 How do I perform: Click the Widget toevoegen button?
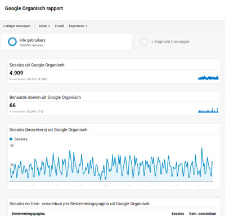click(x=17, y=26)
